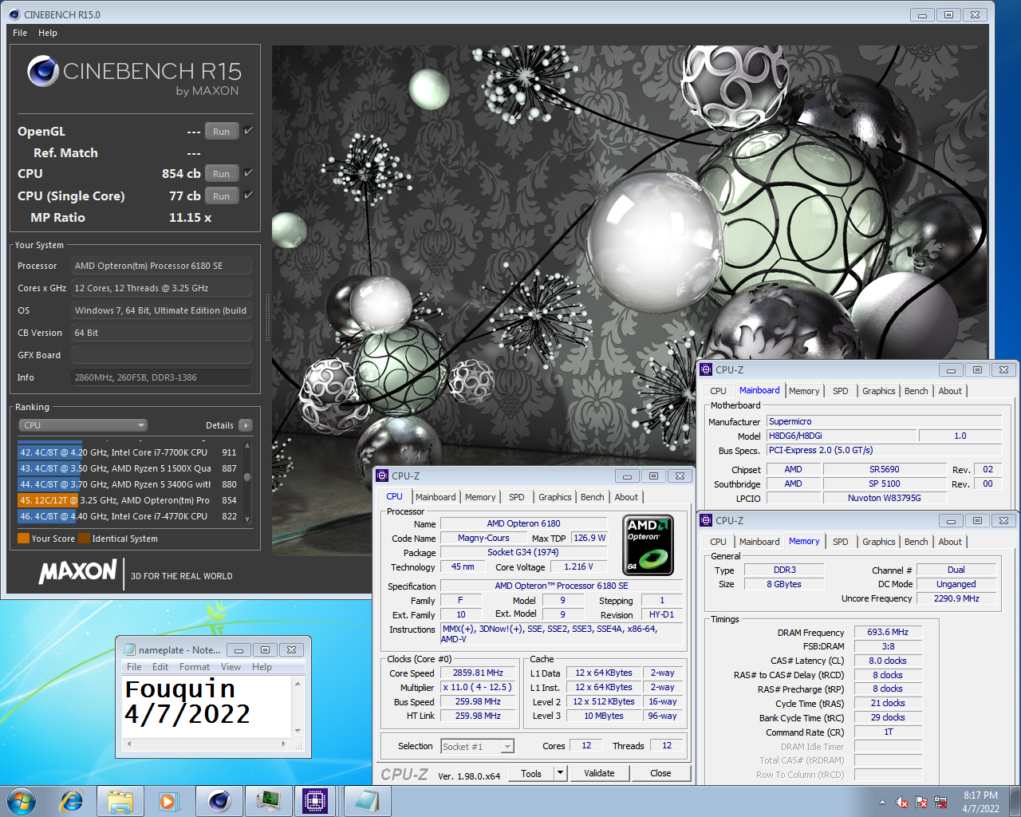Switch to CPU-Z taskbar icon
This screenshot has height=817, width=1021.
[315, 801]
